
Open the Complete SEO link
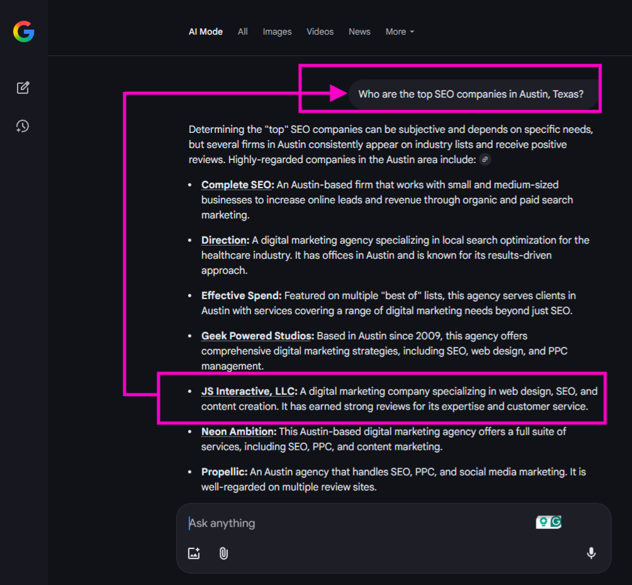[237, 185]
